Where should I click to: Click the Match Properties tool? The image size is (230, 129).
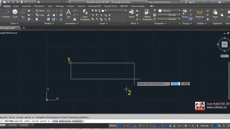(147, 15)
